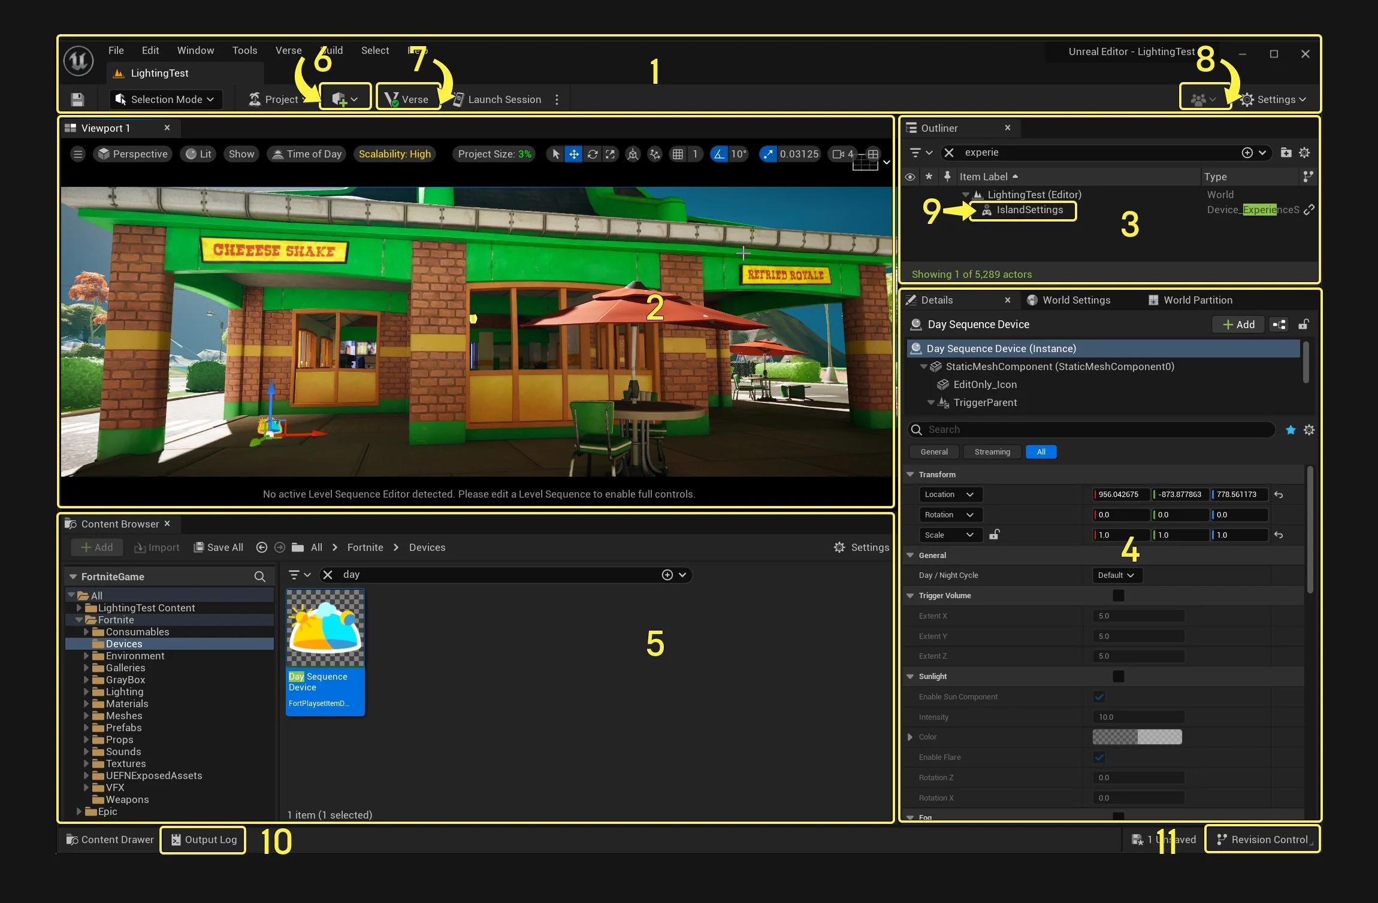Select the translate gizmo tool in viewport
This screenshot has width=1378, height=903.
574,154
